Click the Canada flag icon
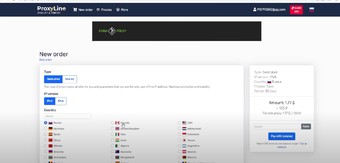The width and height of the screenshot is (340, 163). [x=117, y=123]
